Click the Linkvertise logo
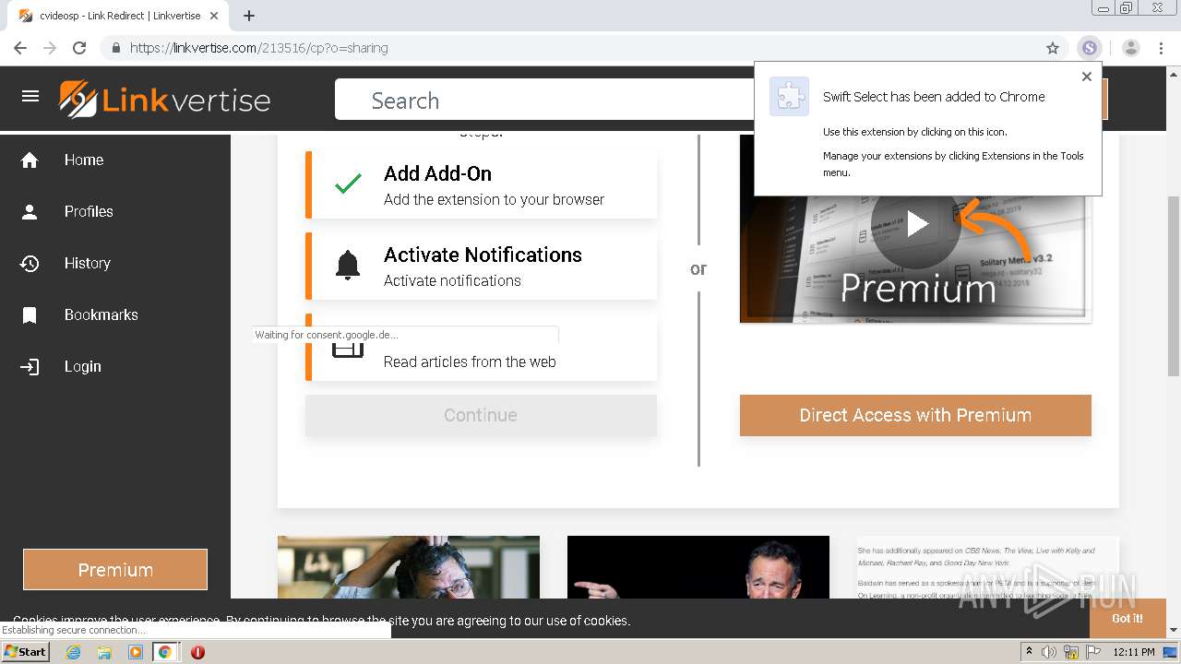Screen dimensions: 1181x664 click(164, 100)
